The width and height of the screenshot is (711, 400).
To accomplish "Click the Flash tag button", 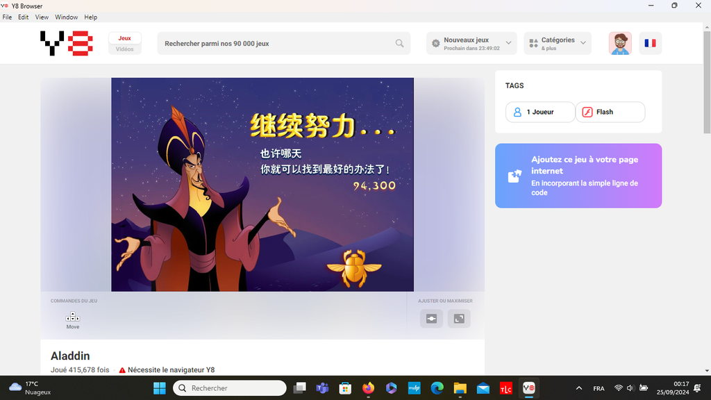I will click(x=610, y=112).
